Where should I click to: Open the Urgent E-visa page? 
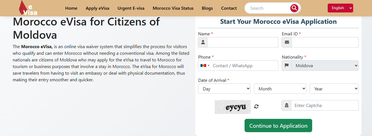point(131,8)
